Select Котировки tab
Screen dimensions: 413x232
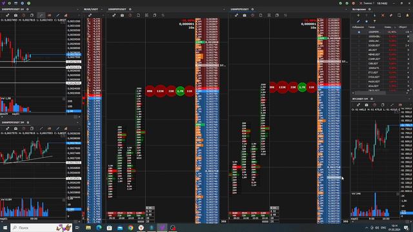coord(359,9)
